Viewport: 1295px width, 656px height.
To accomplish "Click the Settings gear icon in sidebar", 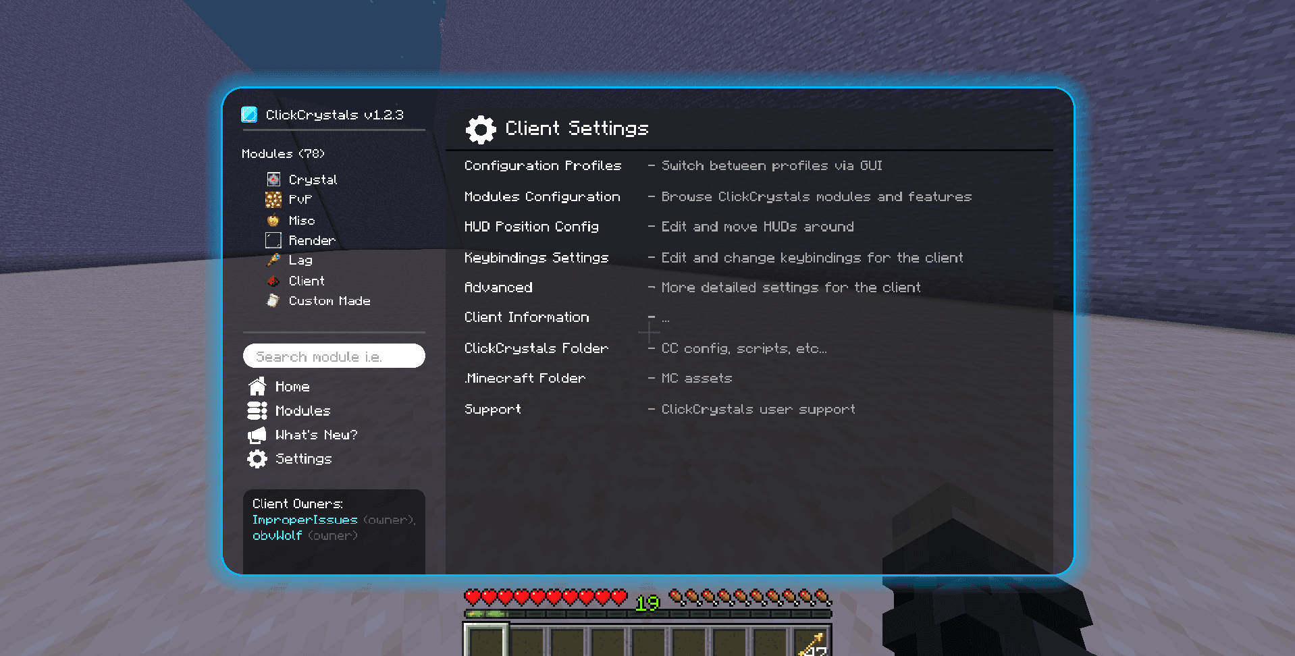I will coord(257,459).
